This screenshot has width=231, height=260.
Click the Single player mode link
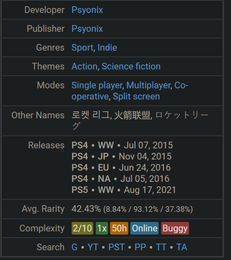97,85
